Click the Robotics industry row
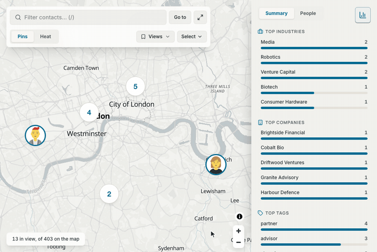The width and height of the screenshot is (377, 252). coord(314,59)
